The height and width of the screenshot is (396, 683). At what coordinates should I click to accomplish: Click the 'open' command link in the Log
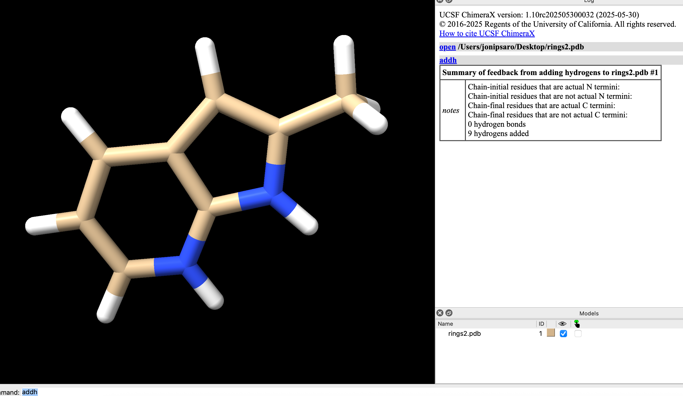[447, 47]
